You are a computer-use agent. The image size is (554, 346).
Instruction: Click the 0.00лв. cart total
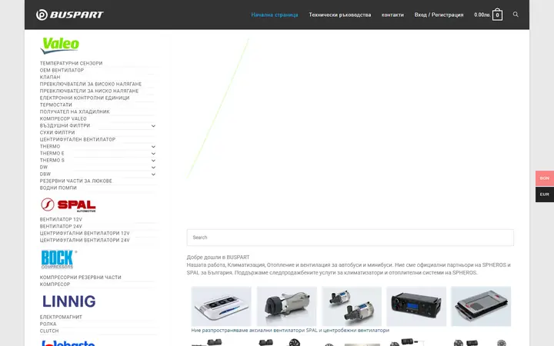482,15
